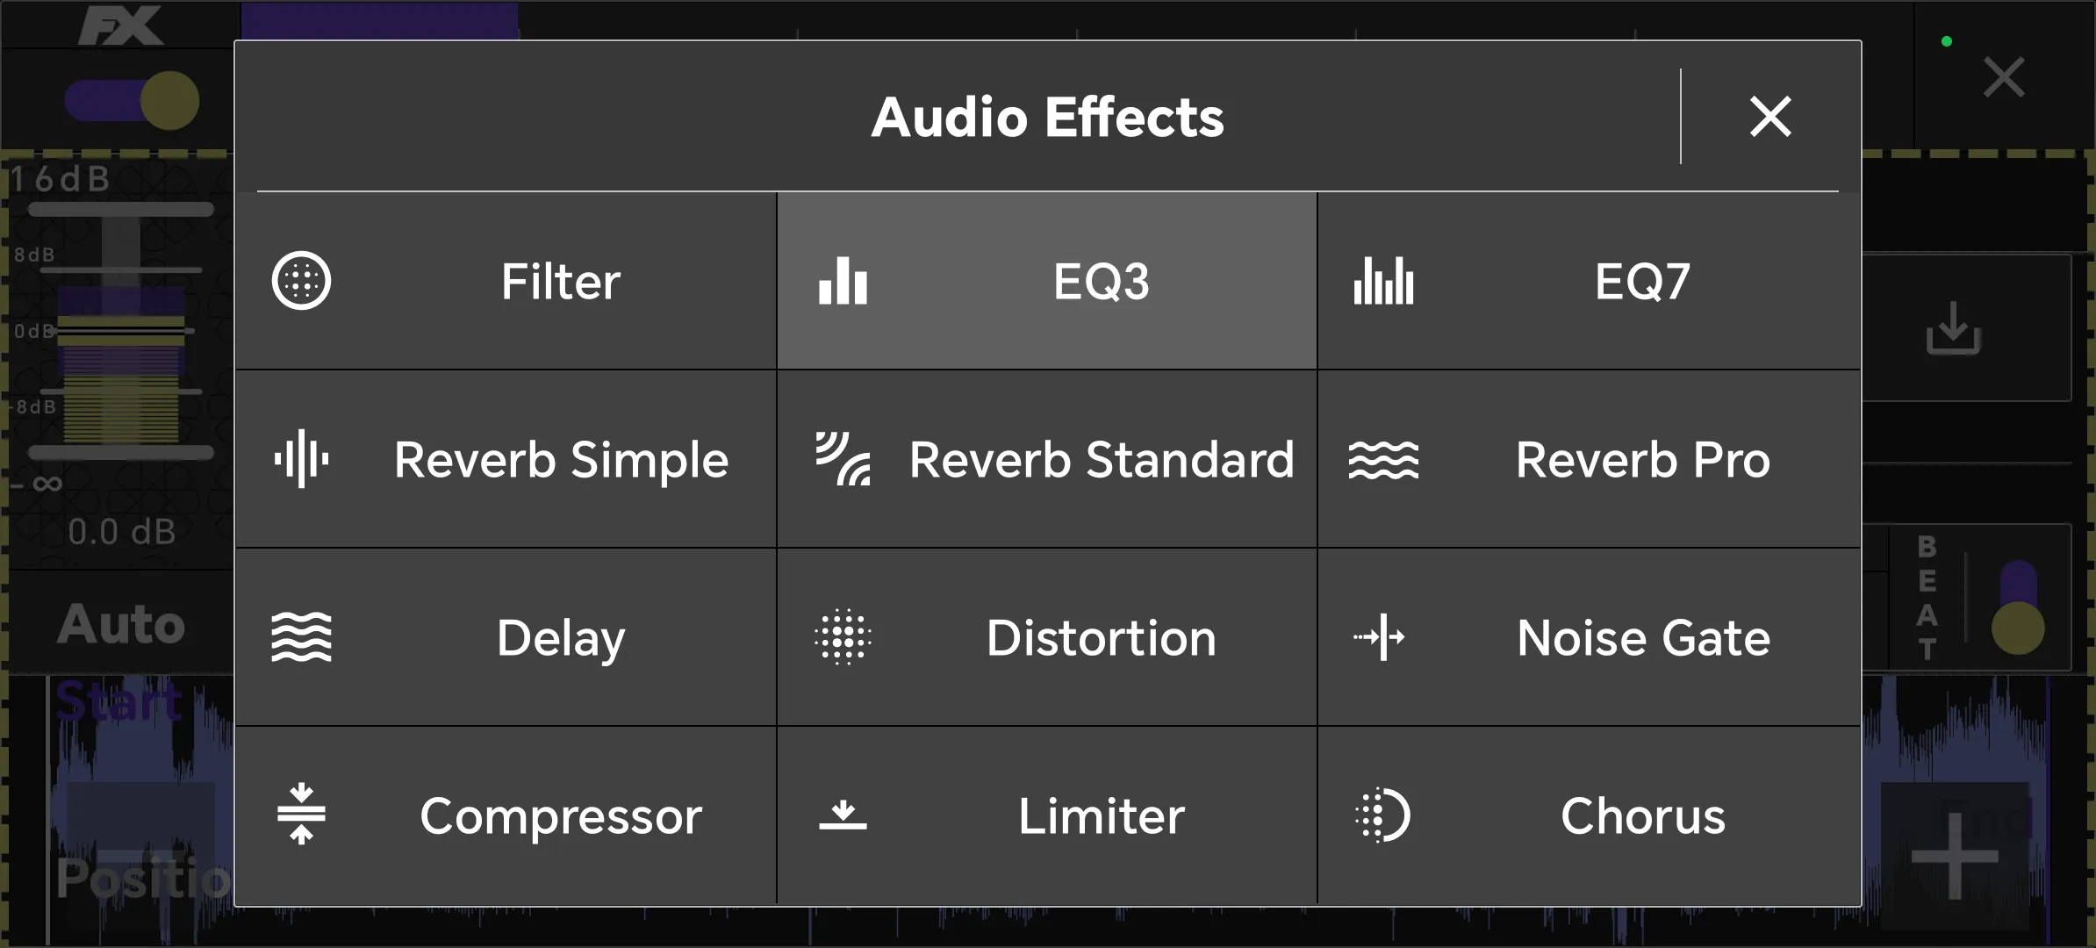Click the plus add button
The width and height of the screenshot is (2096, 948).
[1955, 857]
